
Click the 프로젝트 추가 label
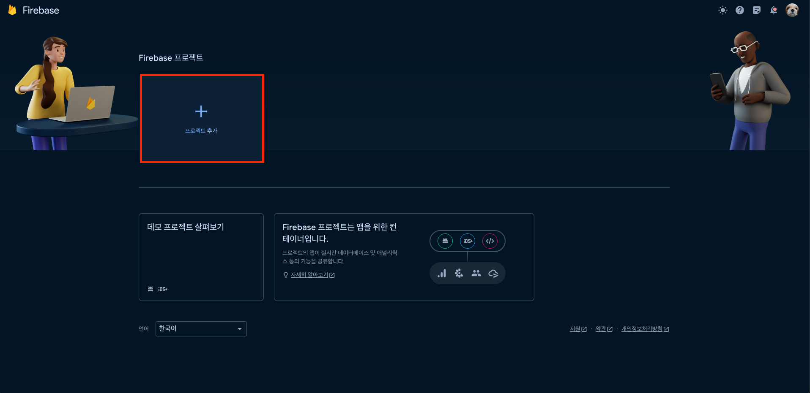pyautogui.click(x=201, y=131)
